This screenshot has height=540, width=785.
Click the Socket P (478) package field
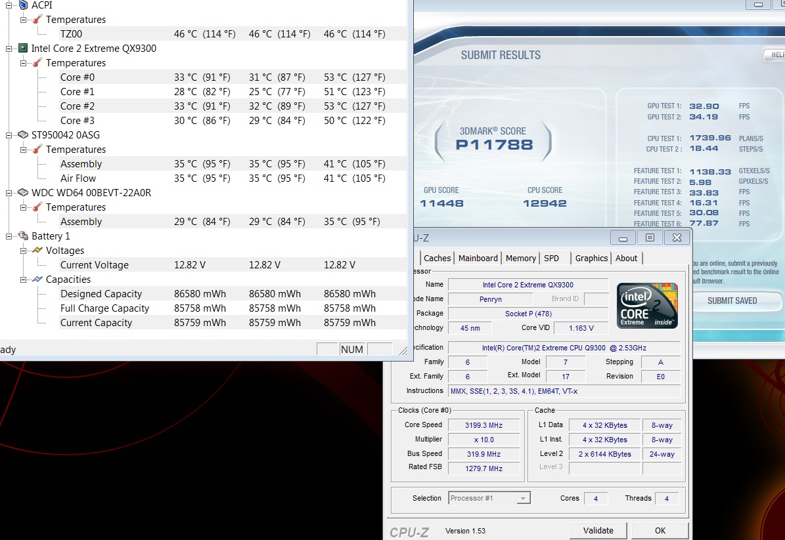coord(528,314)
